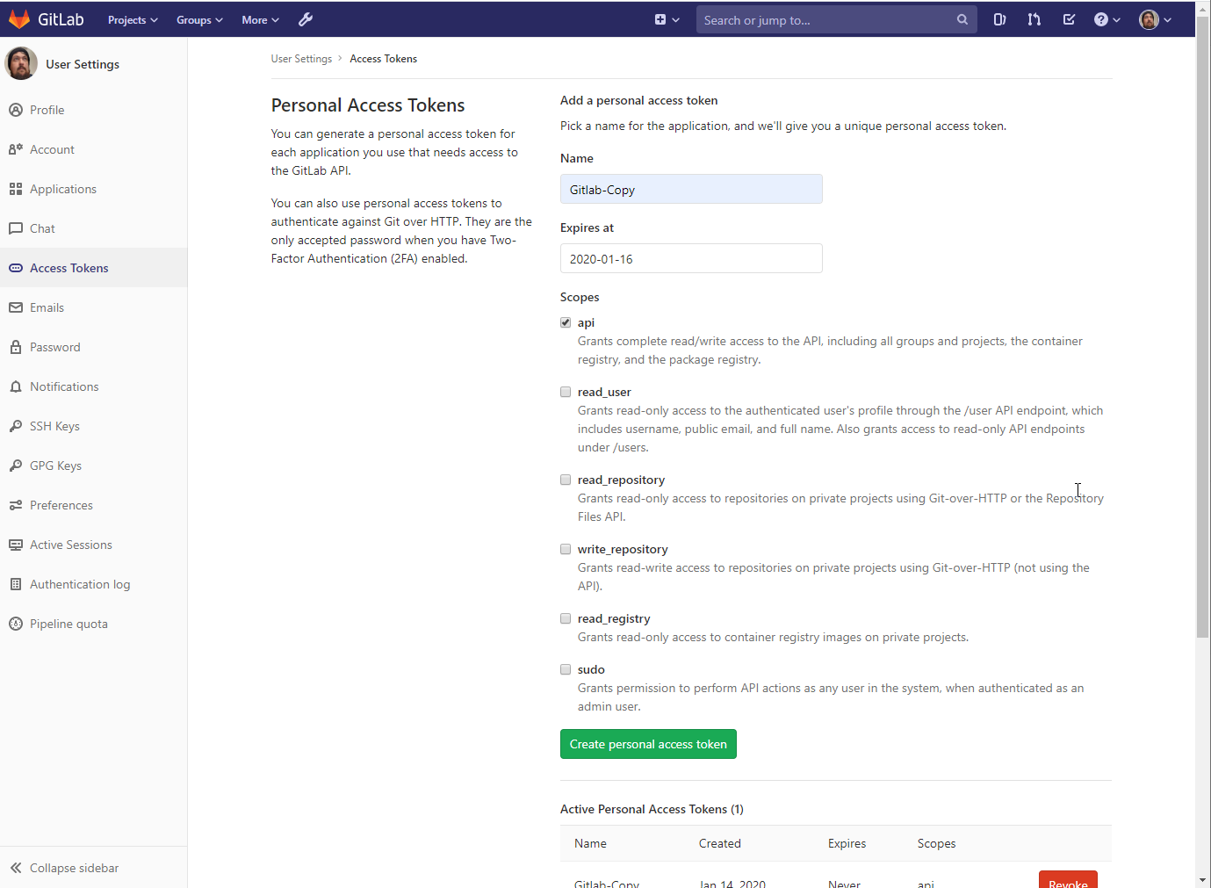1211x888 pixels.
Task: Open the new item plus dropdown
Action: [x=667, y=19]
